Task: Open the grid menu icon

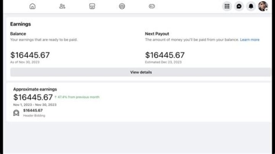Action: tap(227, 6)
